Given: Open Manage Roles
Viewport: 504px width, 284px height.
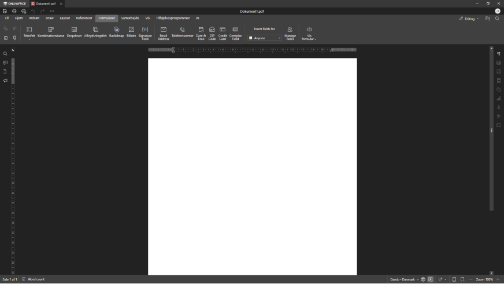Looking at the screenshot, I should [x=290, y=33].
